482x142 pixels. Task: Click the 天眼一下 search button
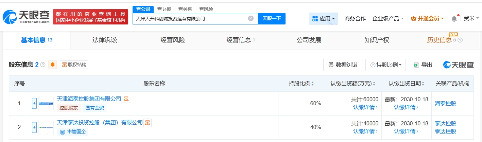tap(272, 19)
